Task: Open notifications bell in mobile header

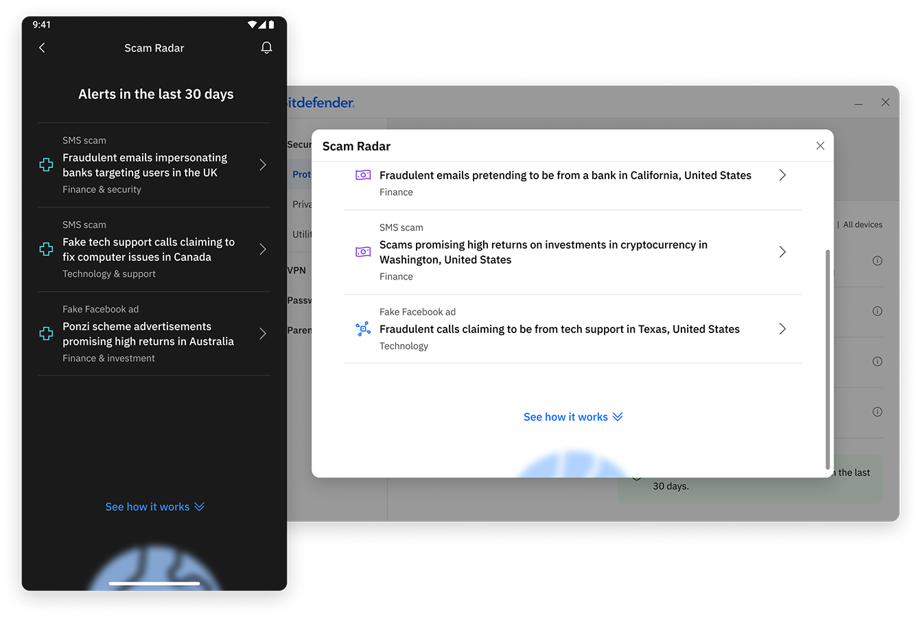Action: click(267, 47)
